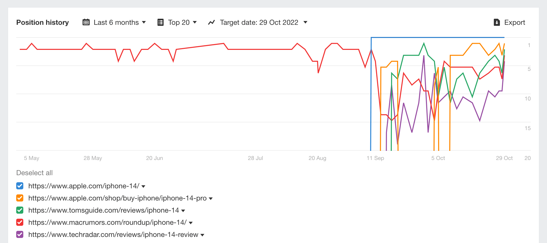Screen dimensions: 547x243
Task: Open the caret menu for tomsguide.com URL
Action: pos(183,211)
